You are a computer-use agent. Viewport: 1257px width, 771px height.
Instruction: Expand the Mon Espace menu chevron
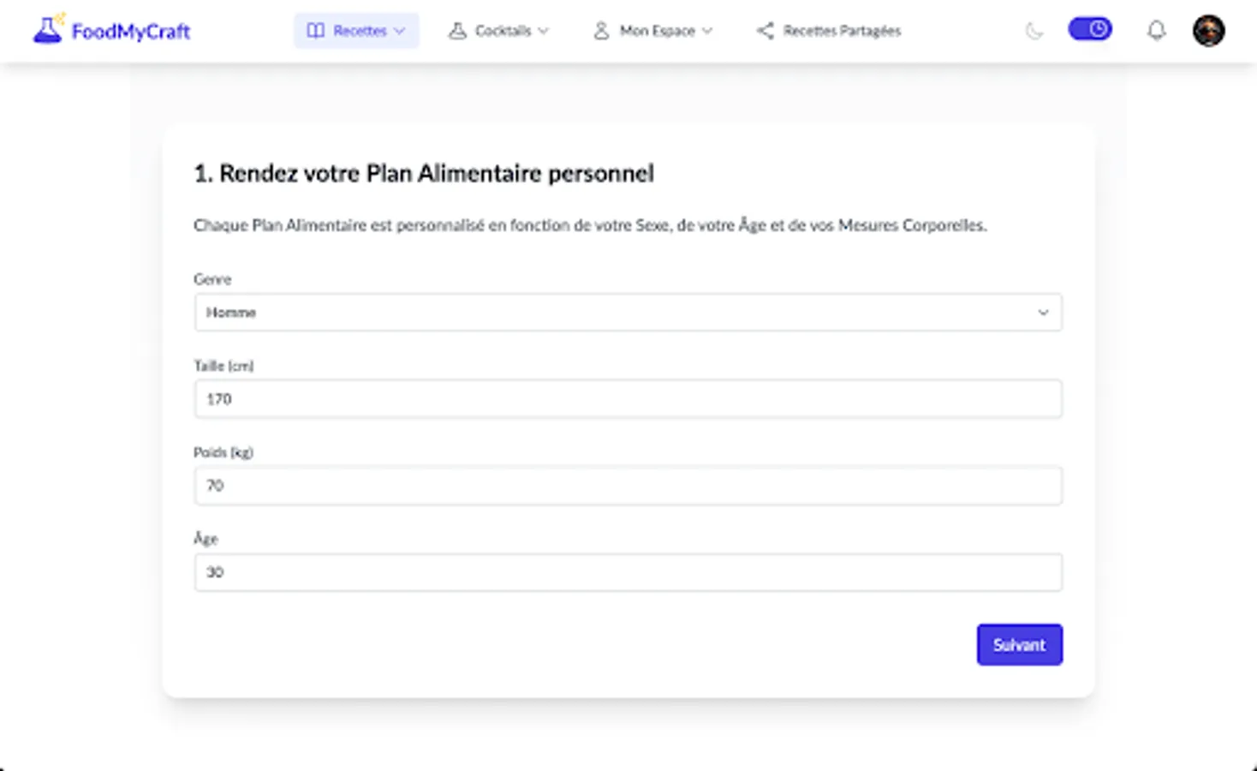pos(707,31)
